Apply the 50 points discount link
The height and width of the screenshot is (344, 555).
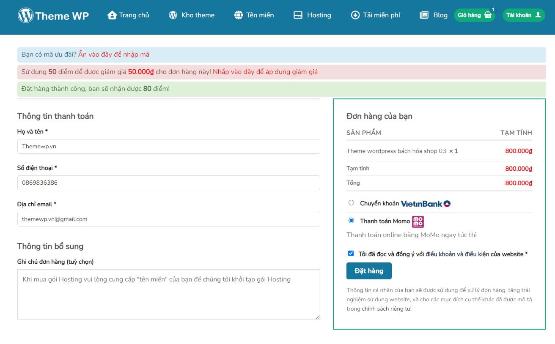265,72
